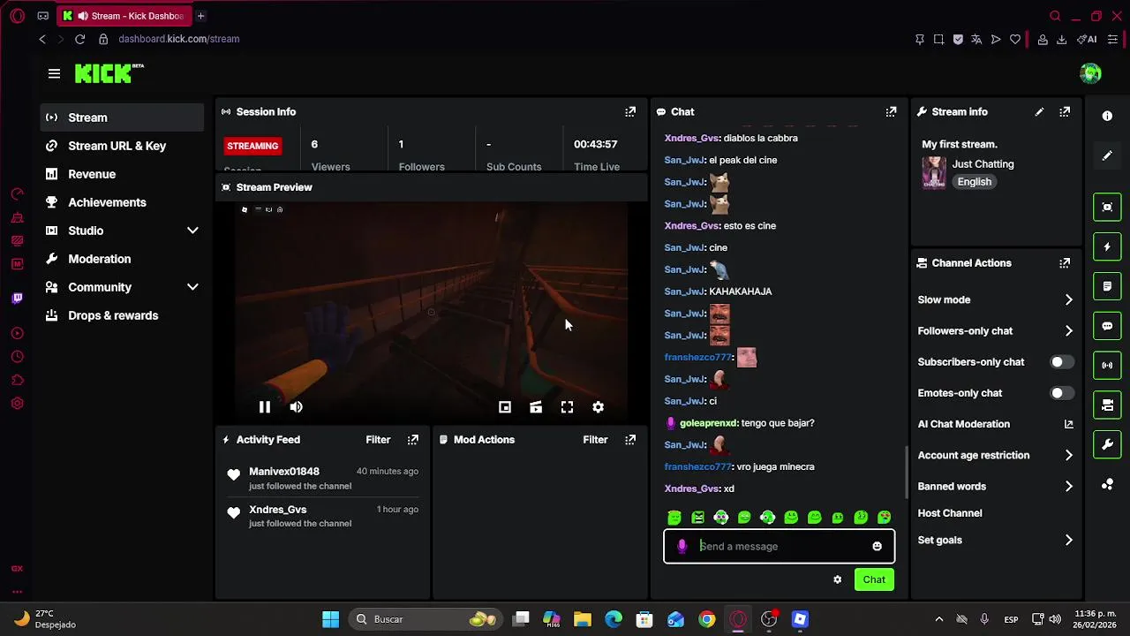This screenshot has height=636, width=1130.
Task: Click the browser address bar URL
Action: [179, 39]
